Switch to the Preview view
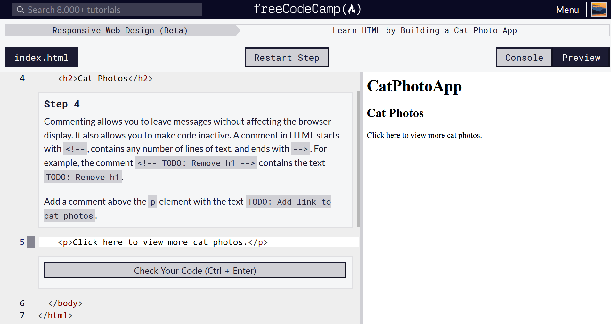Screen dimensions: 611x324 click(x=581, y=57)
